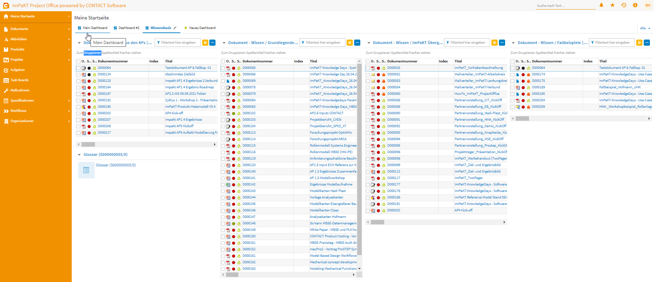654x282 pixels.
Task: Open the Fallbeispiel_Hofmann_UHK link
Action: click(620, 87)
